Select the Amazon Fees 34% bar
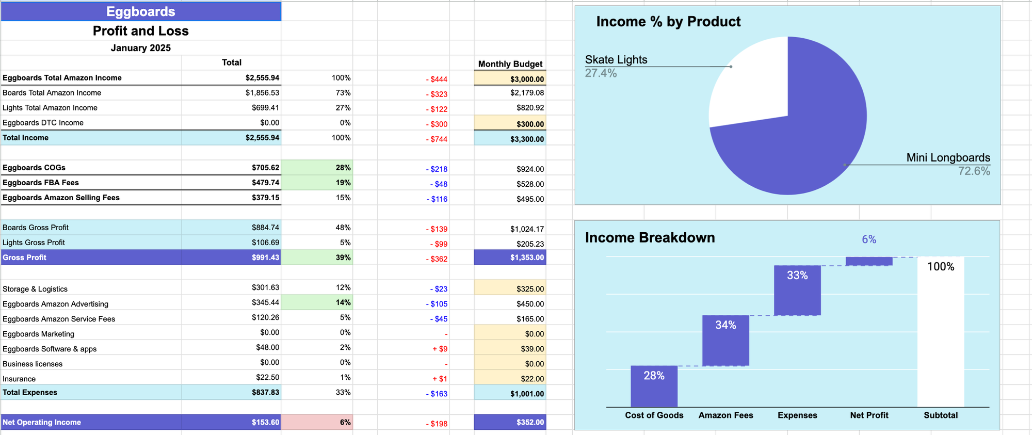The image size is (1032, 435). point(725,341)
